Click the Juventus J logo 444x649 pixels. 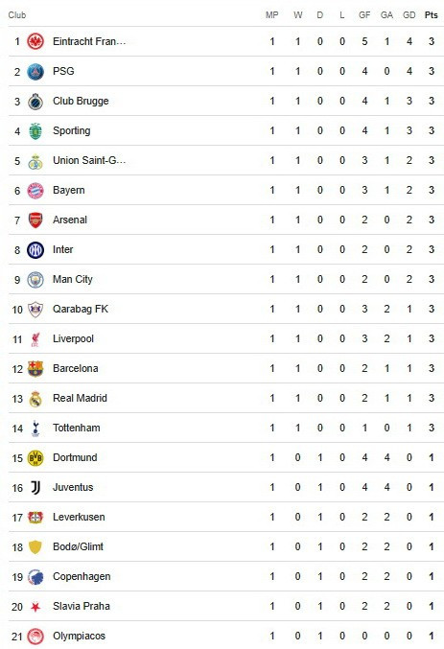(35, 488)
